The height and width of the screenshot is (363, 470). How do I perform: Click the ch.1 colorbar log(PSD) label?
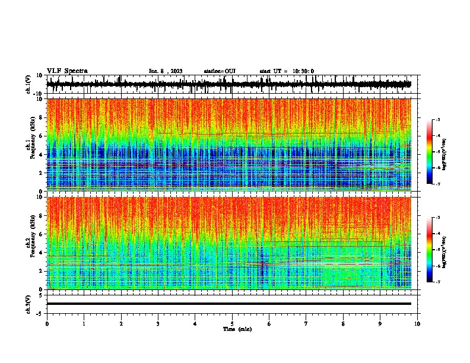[444, 155]
